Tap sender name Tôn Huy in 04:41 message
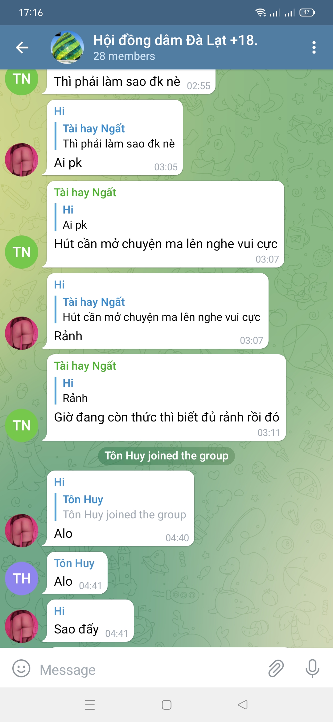This screenshot has height=722, width=333. [74, 563]
